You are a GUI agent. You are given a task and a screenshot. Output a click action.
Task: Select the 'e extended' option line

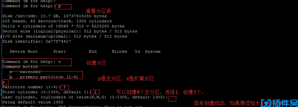25,72
